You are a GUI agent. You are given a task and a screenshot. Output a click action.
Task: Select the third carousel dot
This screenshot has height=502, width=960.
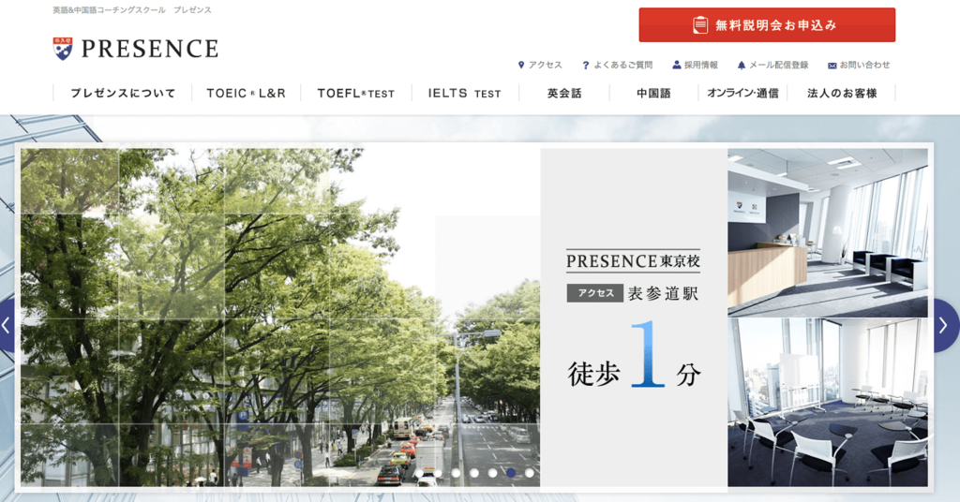pyautogui.click(x=456, y=473)
